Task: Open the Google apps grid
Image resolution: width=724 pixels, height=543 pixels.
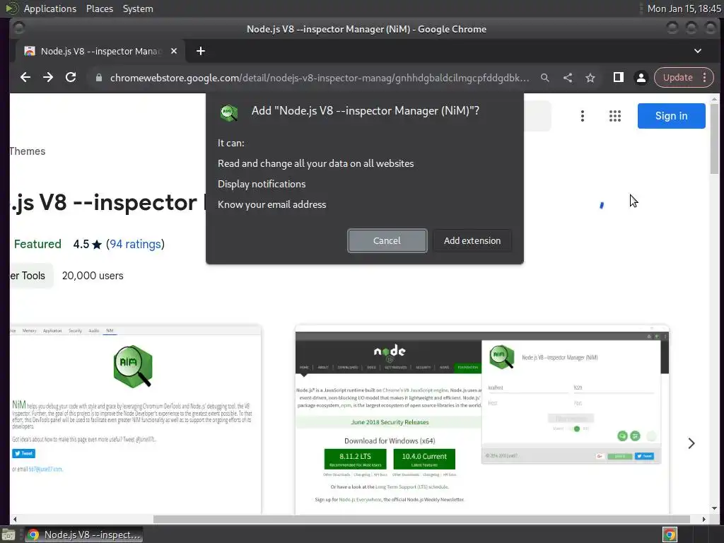Action: pyautogui.click(x=614, y=116)
